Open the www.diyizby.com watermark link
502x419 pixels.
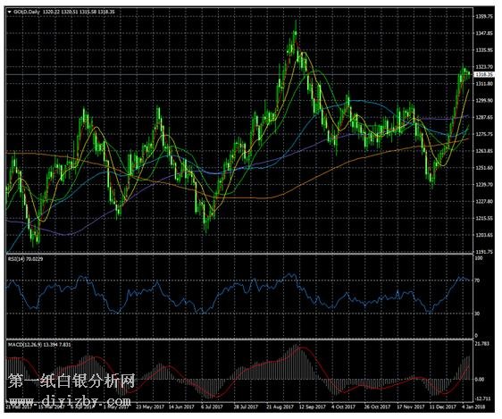coord(70,401)
